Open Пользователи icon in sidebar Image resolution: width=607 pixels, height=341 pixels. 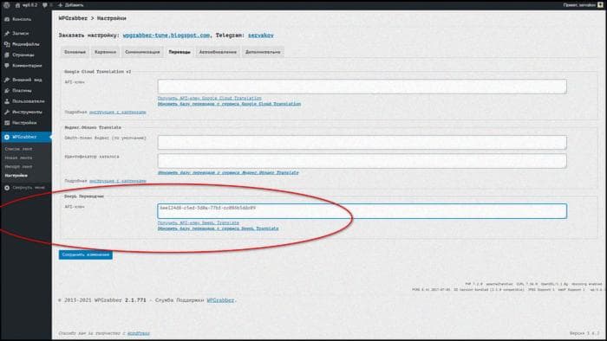coord(7,101)
